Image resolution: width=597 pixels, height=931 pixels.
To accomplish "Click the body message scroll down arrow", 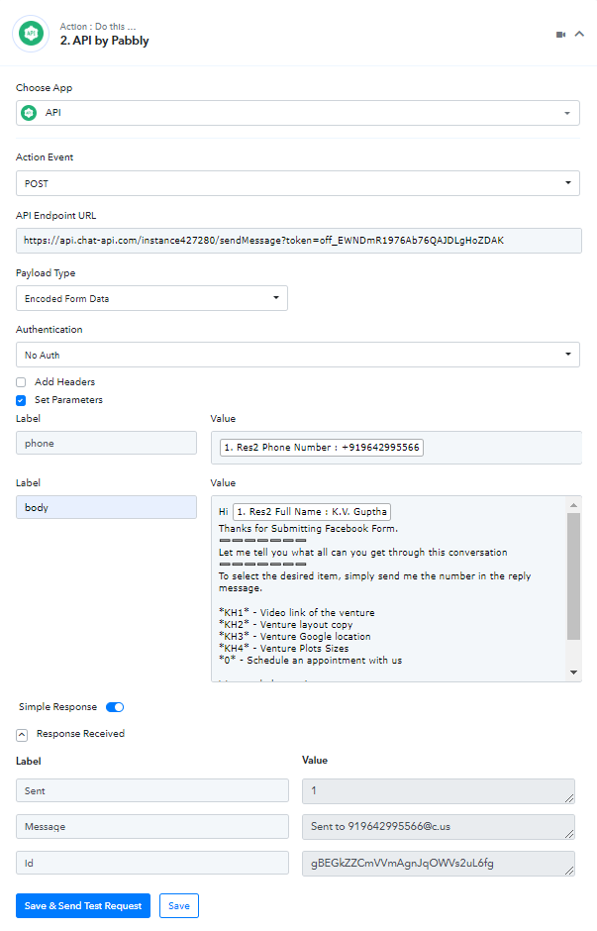I will coord(573,672).
